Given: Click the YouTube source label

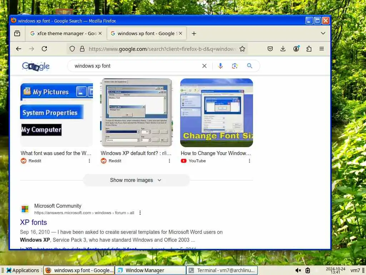Looking at the screenshot, I should pos(197,161).
